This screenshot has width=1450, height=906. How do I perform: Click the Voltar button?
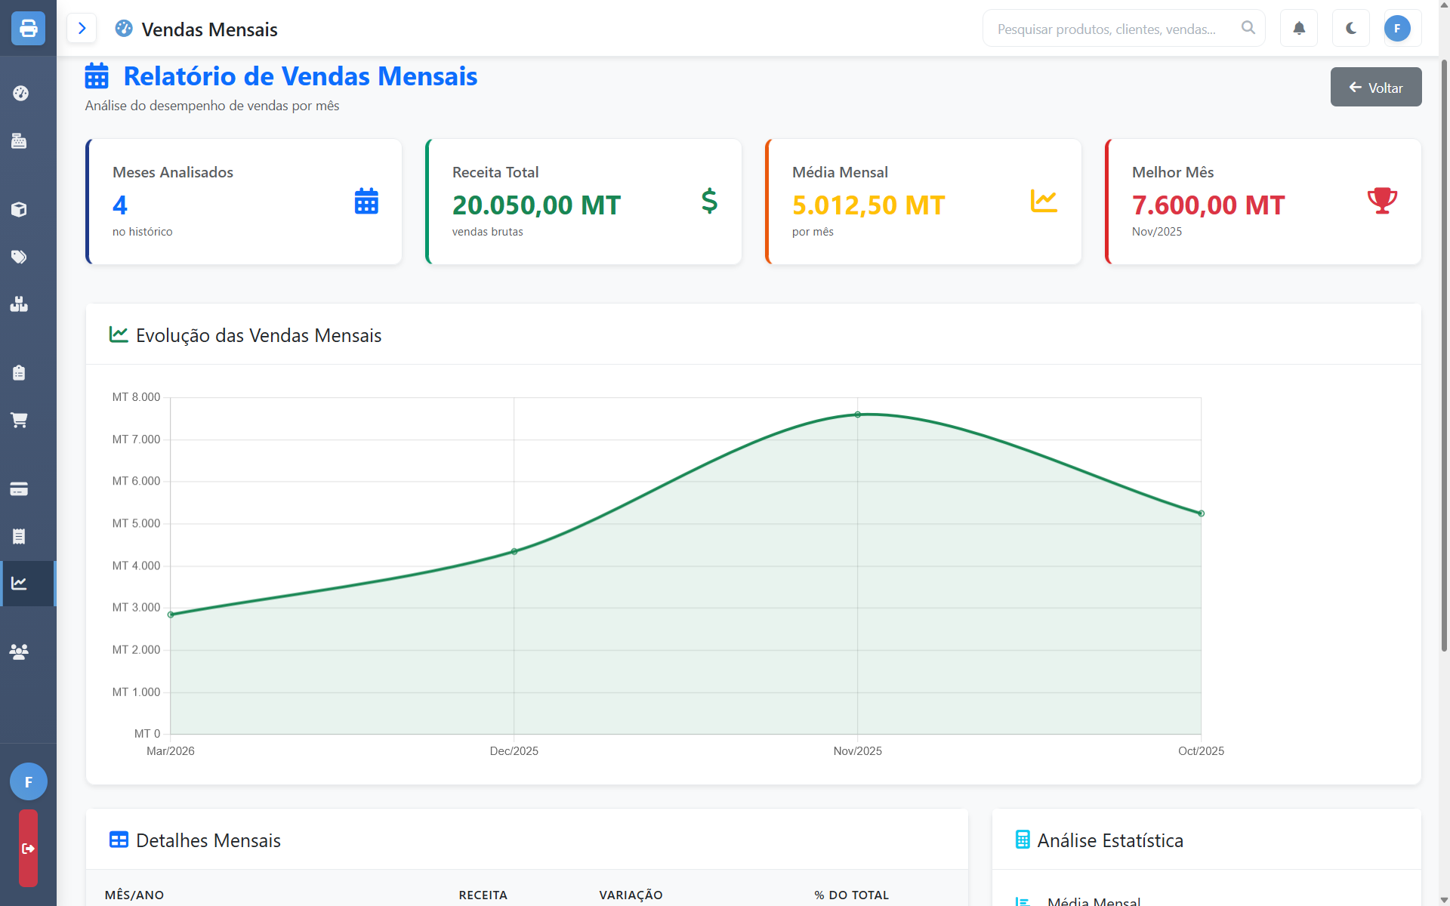(x=1375, y=88)
